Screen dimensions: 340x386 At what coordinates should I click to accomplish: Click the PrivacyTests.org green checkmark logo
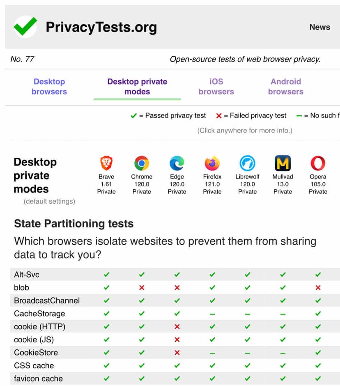click(x=25, y=27)
